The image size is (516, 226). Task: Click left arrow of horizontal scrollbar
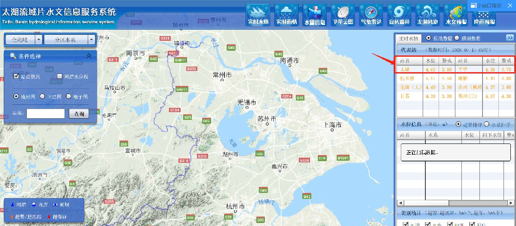point(399,202)
